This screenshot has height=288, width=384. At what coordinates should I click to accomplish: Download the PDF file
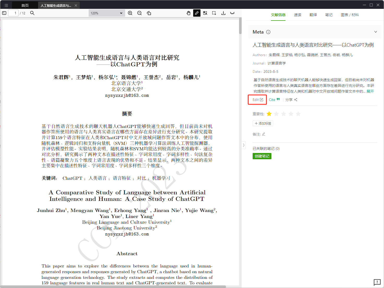coord(223,13)
